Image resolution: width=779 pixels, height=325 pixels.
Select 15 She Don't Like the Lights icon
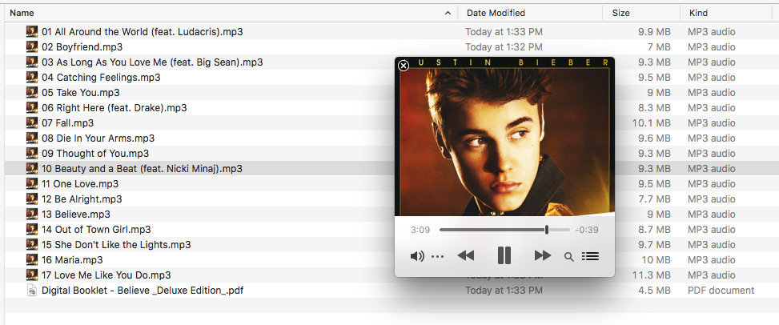pyautogui.click(x=32, y=244)
